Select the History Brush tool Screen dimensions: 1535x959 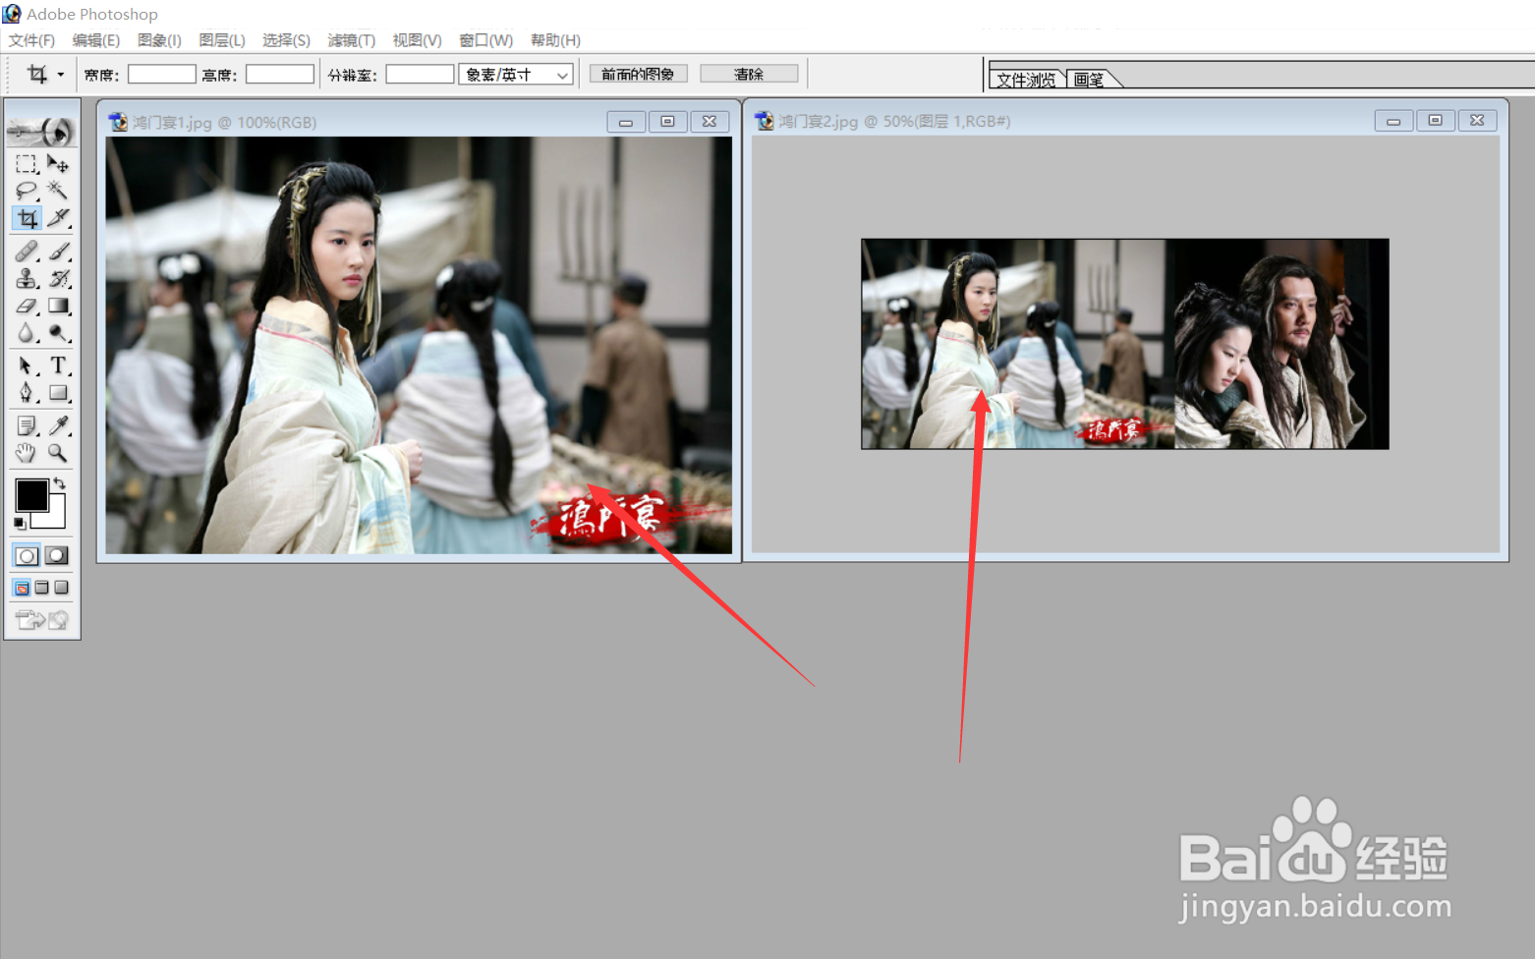[58, 279]
